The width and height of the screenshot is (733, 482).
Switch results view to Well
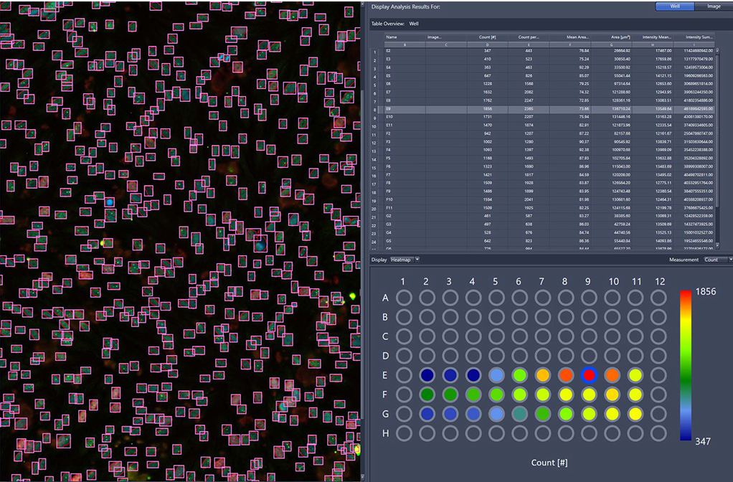click(x=675, y=6)
